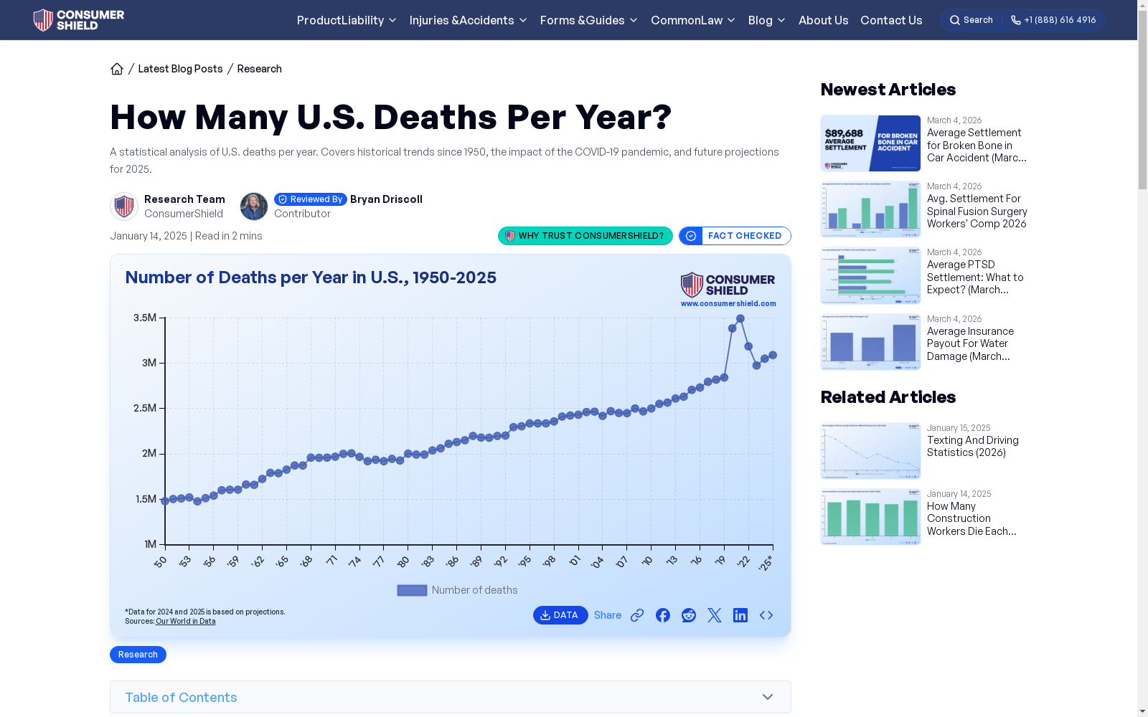Open the Product Liability dropdown menu
Viewport: 1148px width, 717px height.
pos(347,20)
